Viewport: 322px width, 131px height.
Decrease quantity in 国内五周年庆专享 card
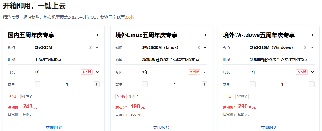tap(37, 84)
